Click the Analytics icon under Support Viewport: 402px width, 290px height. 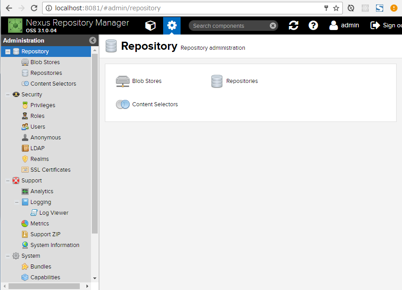(x=25, y=191)
